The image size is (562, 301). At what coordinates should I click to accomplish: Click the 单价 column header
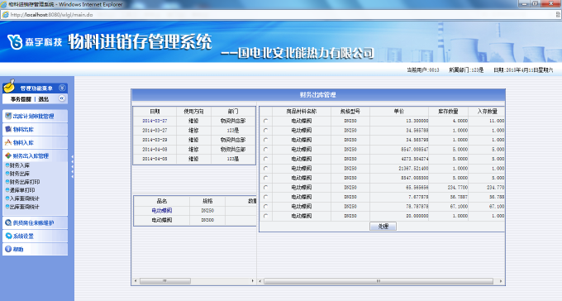399,112
